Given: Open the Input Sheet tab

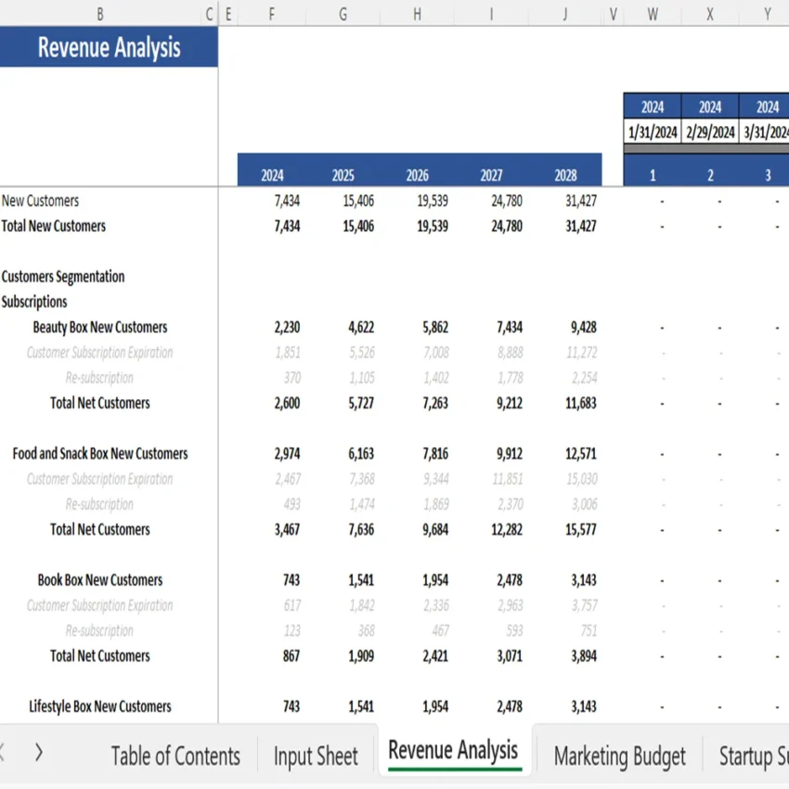Looking at the screenshot, I should [316, 756].
